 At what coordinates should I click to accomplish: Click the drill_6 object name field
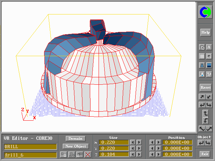point(30,155)
